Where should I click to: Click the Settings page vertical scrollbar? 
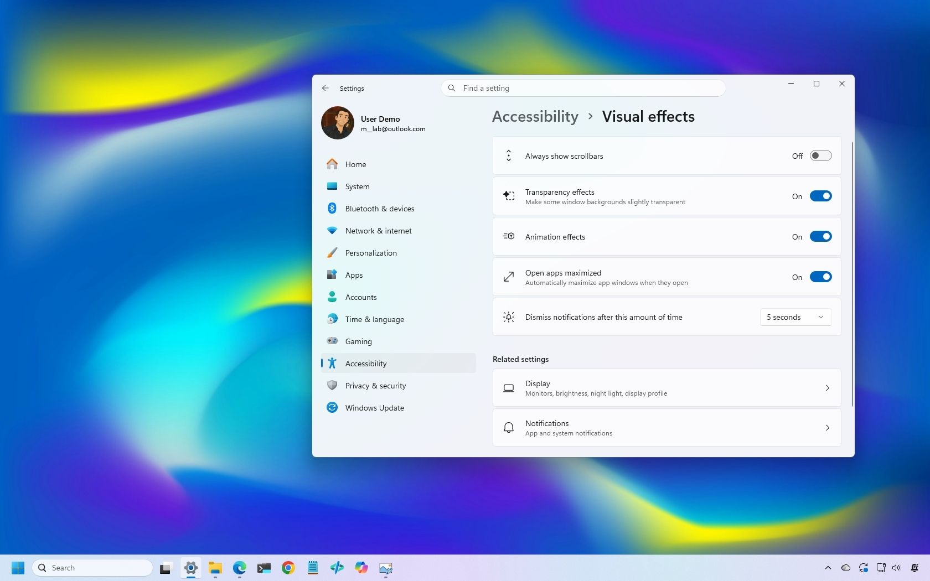click(x=852, y=274)
